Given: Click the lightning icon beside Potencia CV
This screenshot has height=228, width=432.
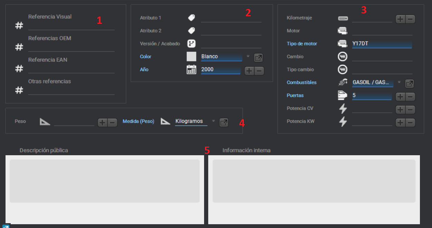Looking at the screenshot, I should (343, 109).
